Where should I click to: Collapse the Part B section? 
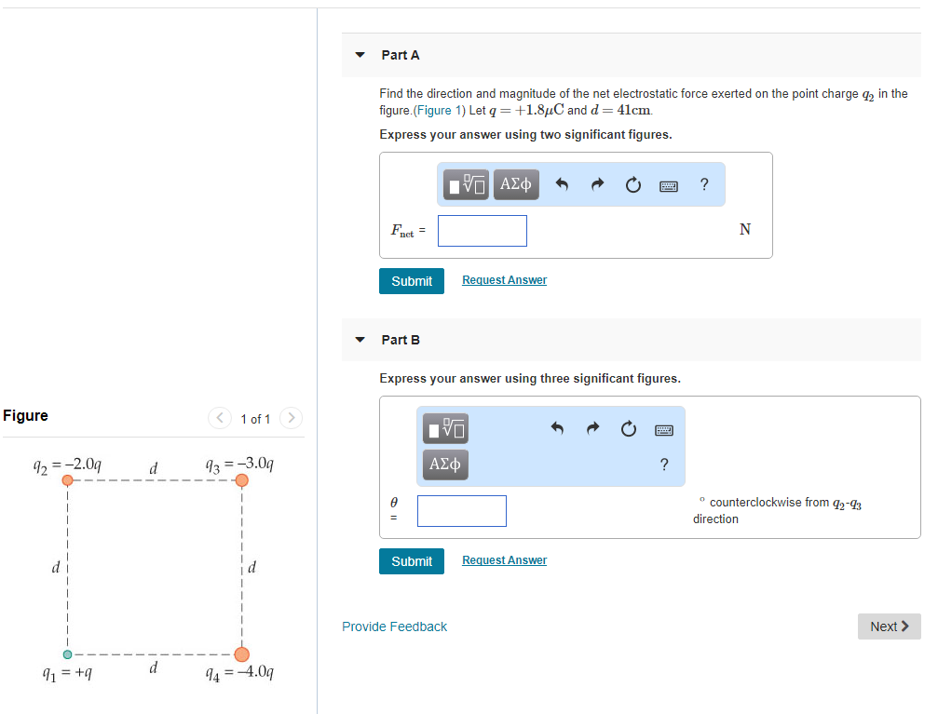click(x=360, y=340)
